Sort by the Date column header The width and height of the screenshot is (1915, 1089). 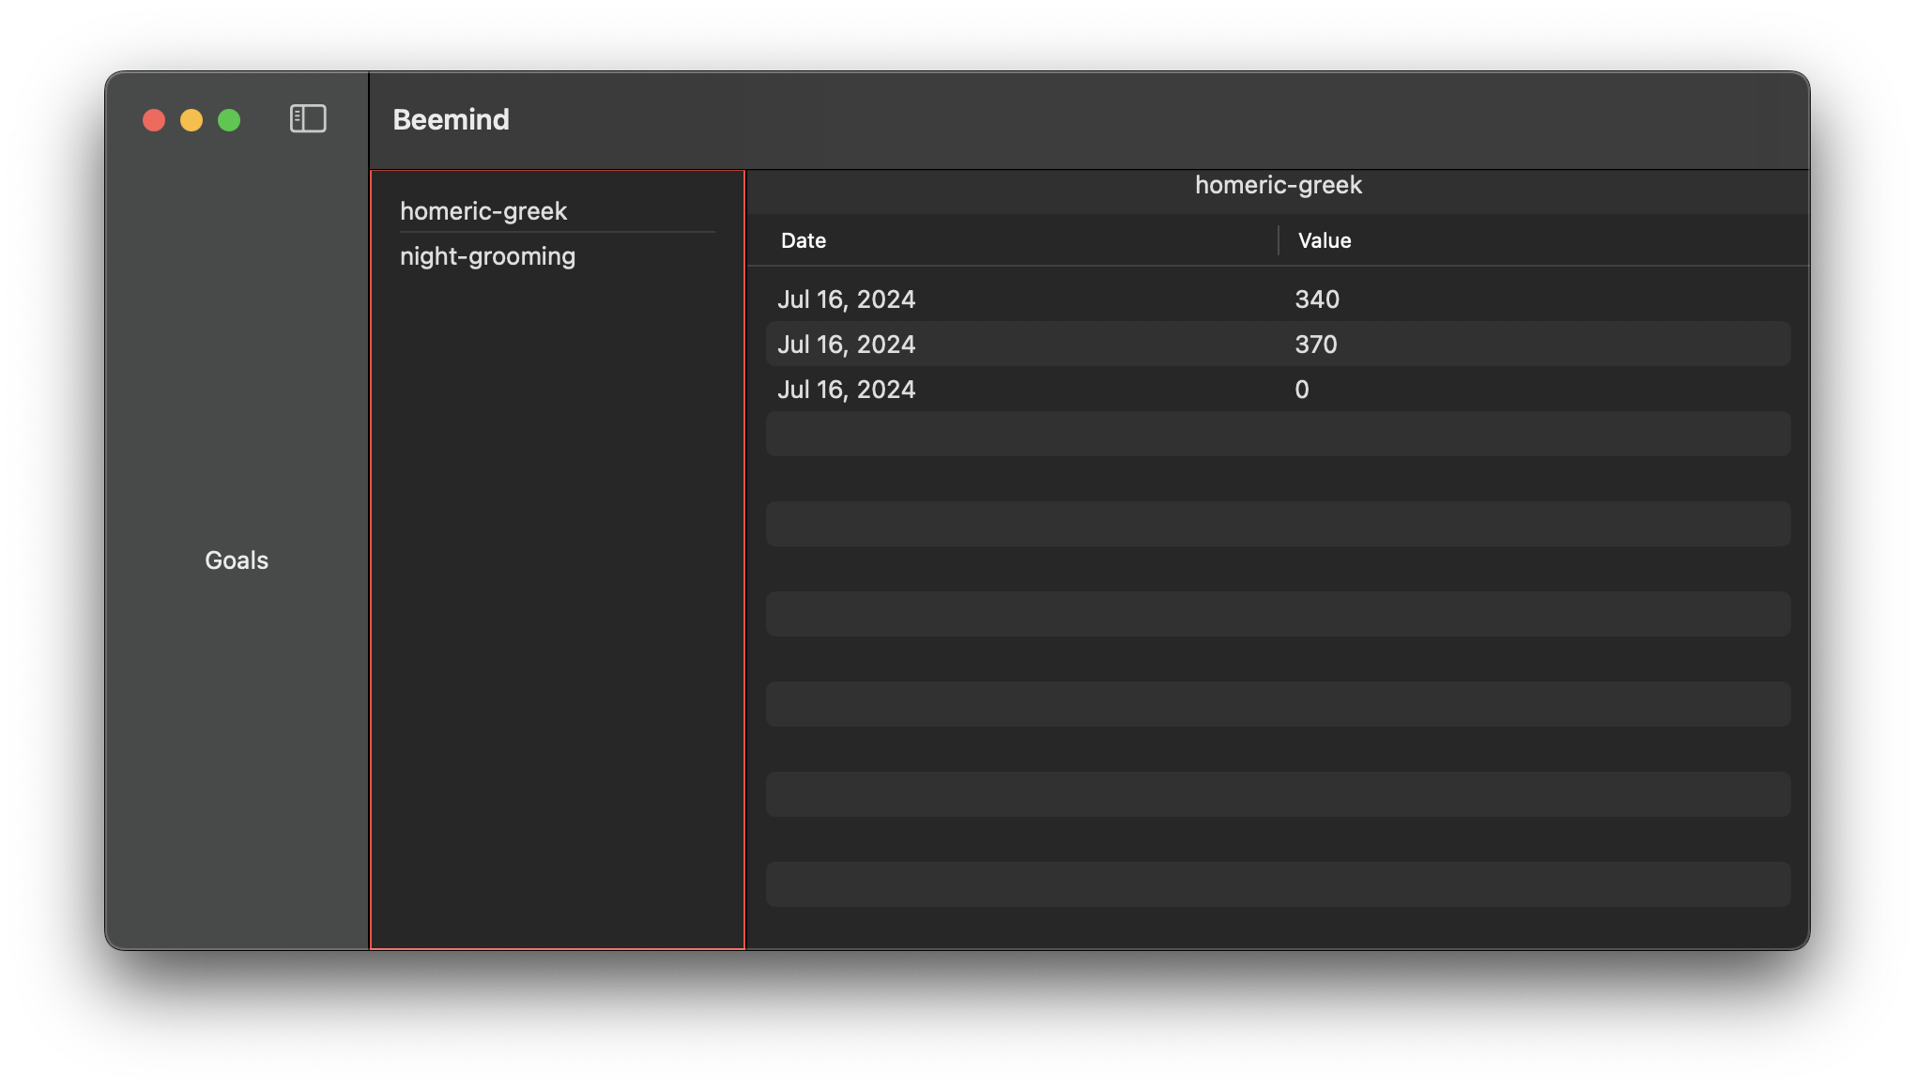click(x=804, y=240)
